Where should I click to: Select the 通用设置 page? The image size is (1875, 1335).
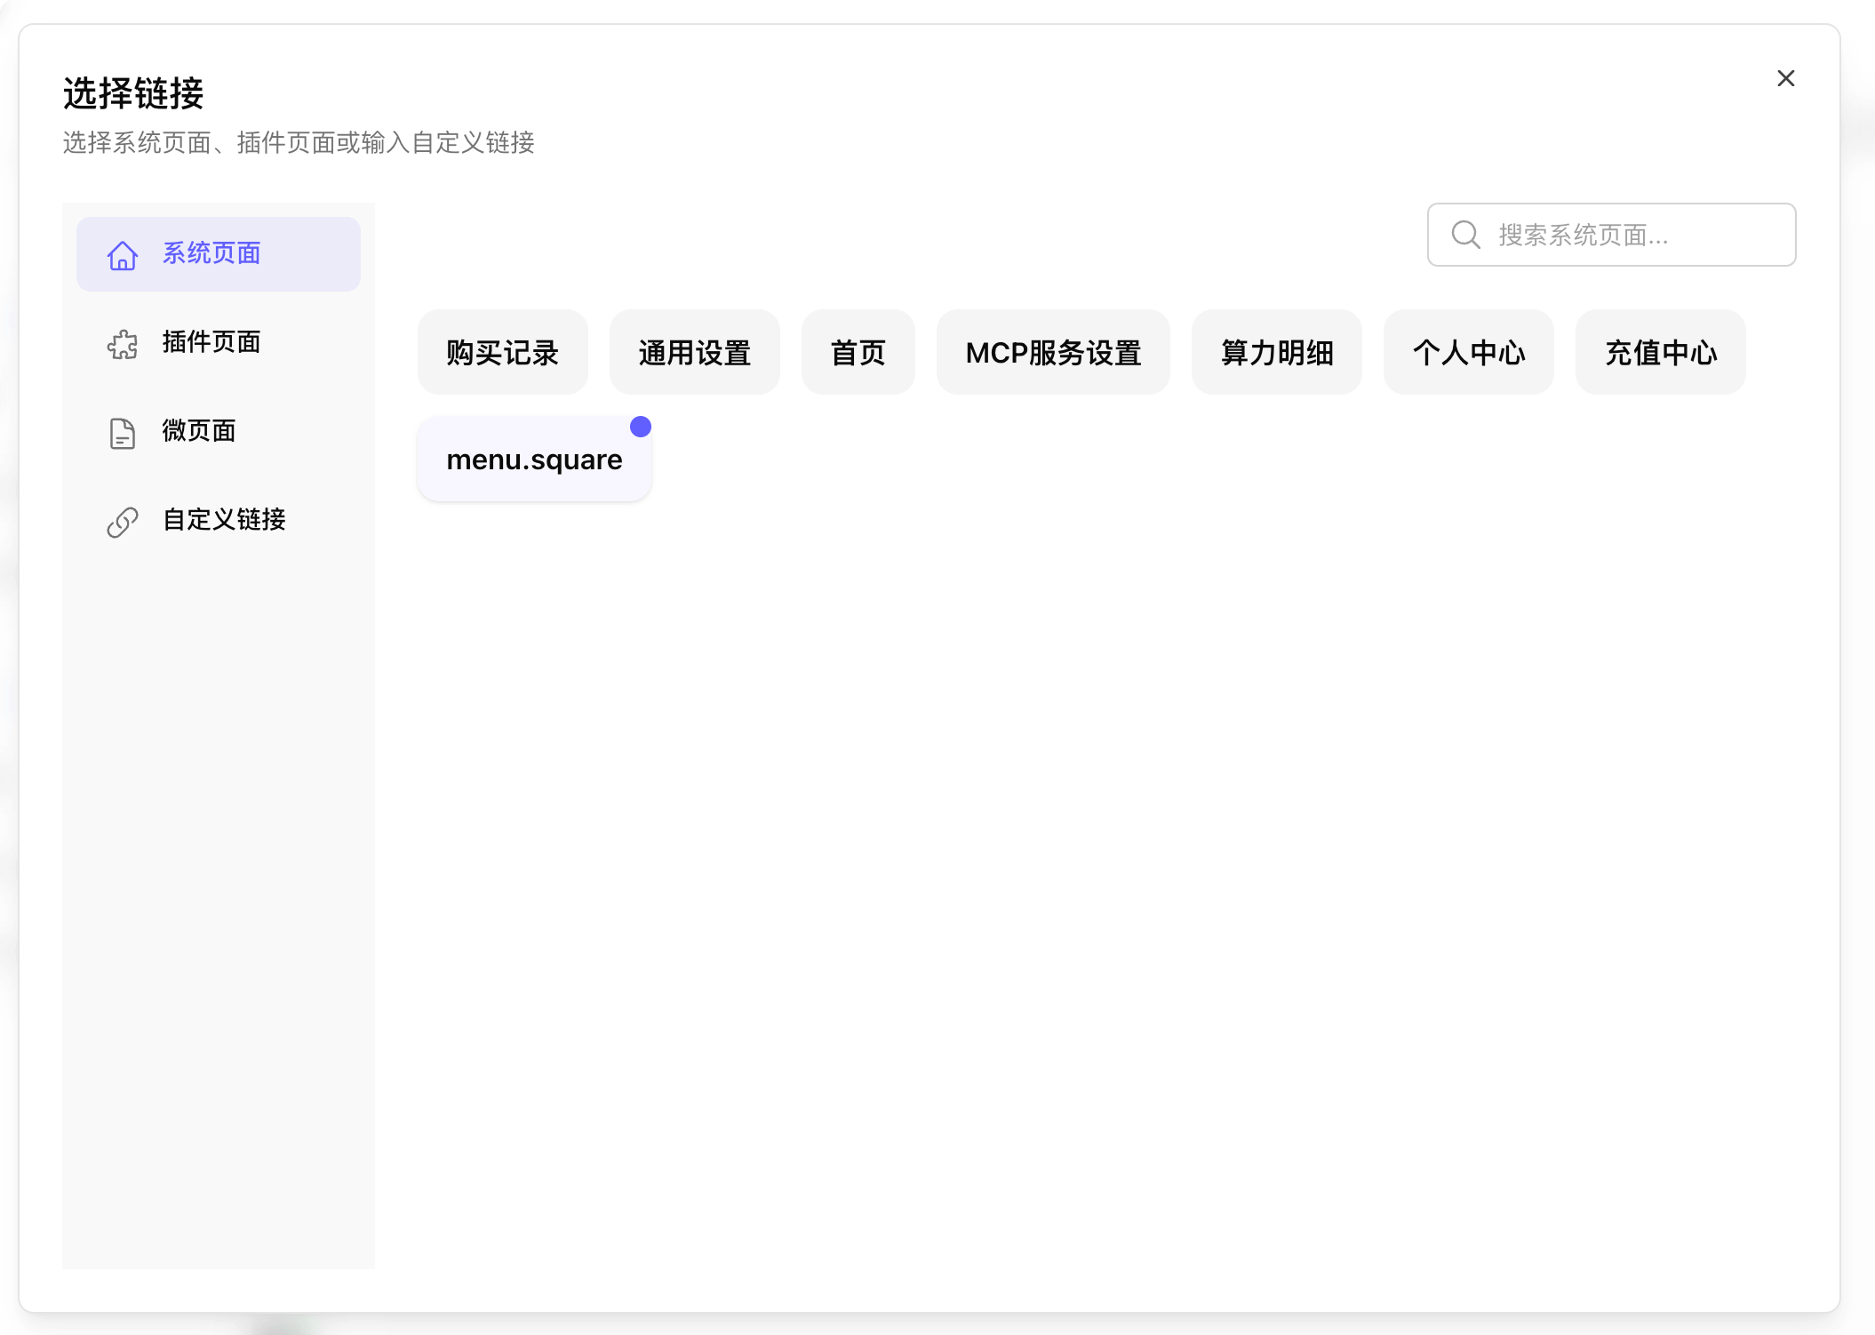(x=694, y=352)
